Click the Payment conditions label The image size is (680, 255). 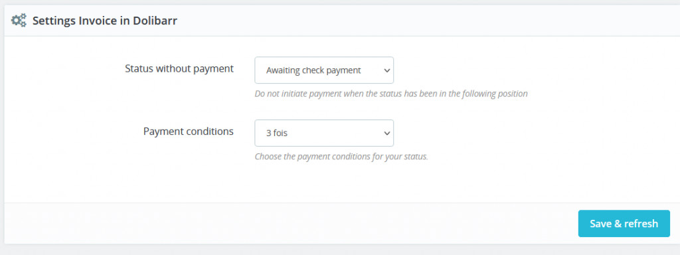pos(188,131)
